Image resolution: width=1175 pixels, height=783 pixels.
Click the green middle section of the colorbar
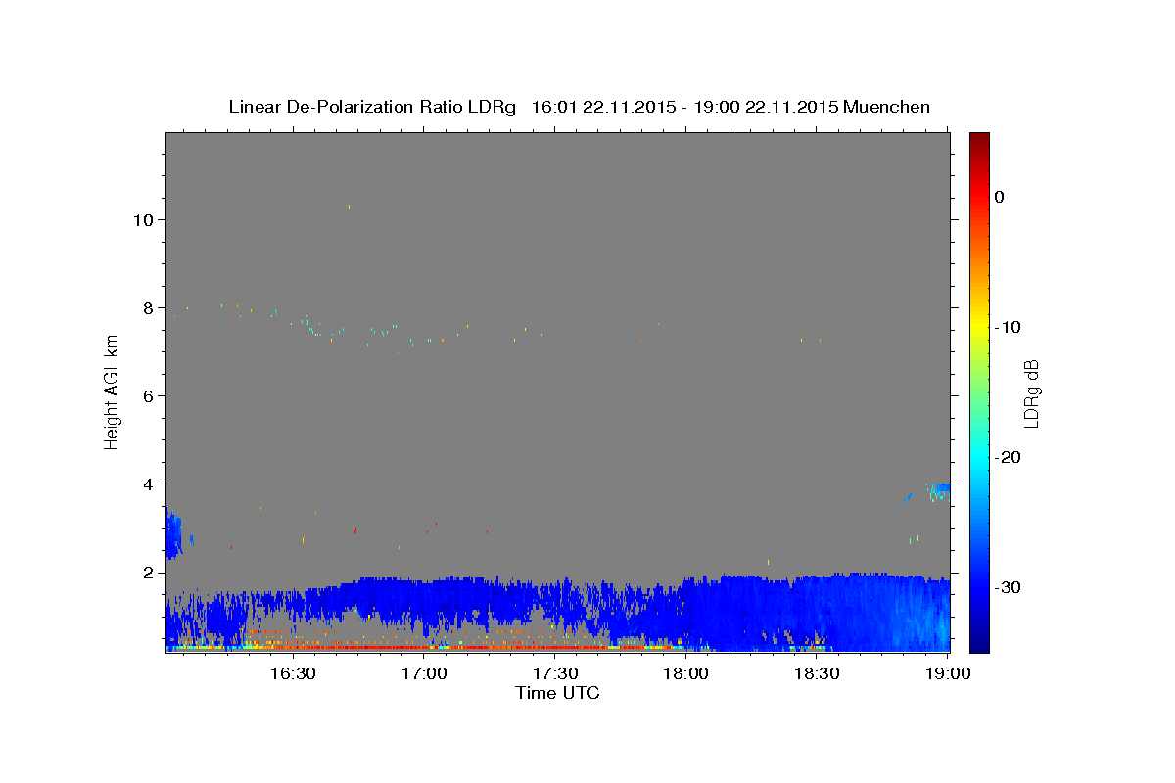point(979,391)
